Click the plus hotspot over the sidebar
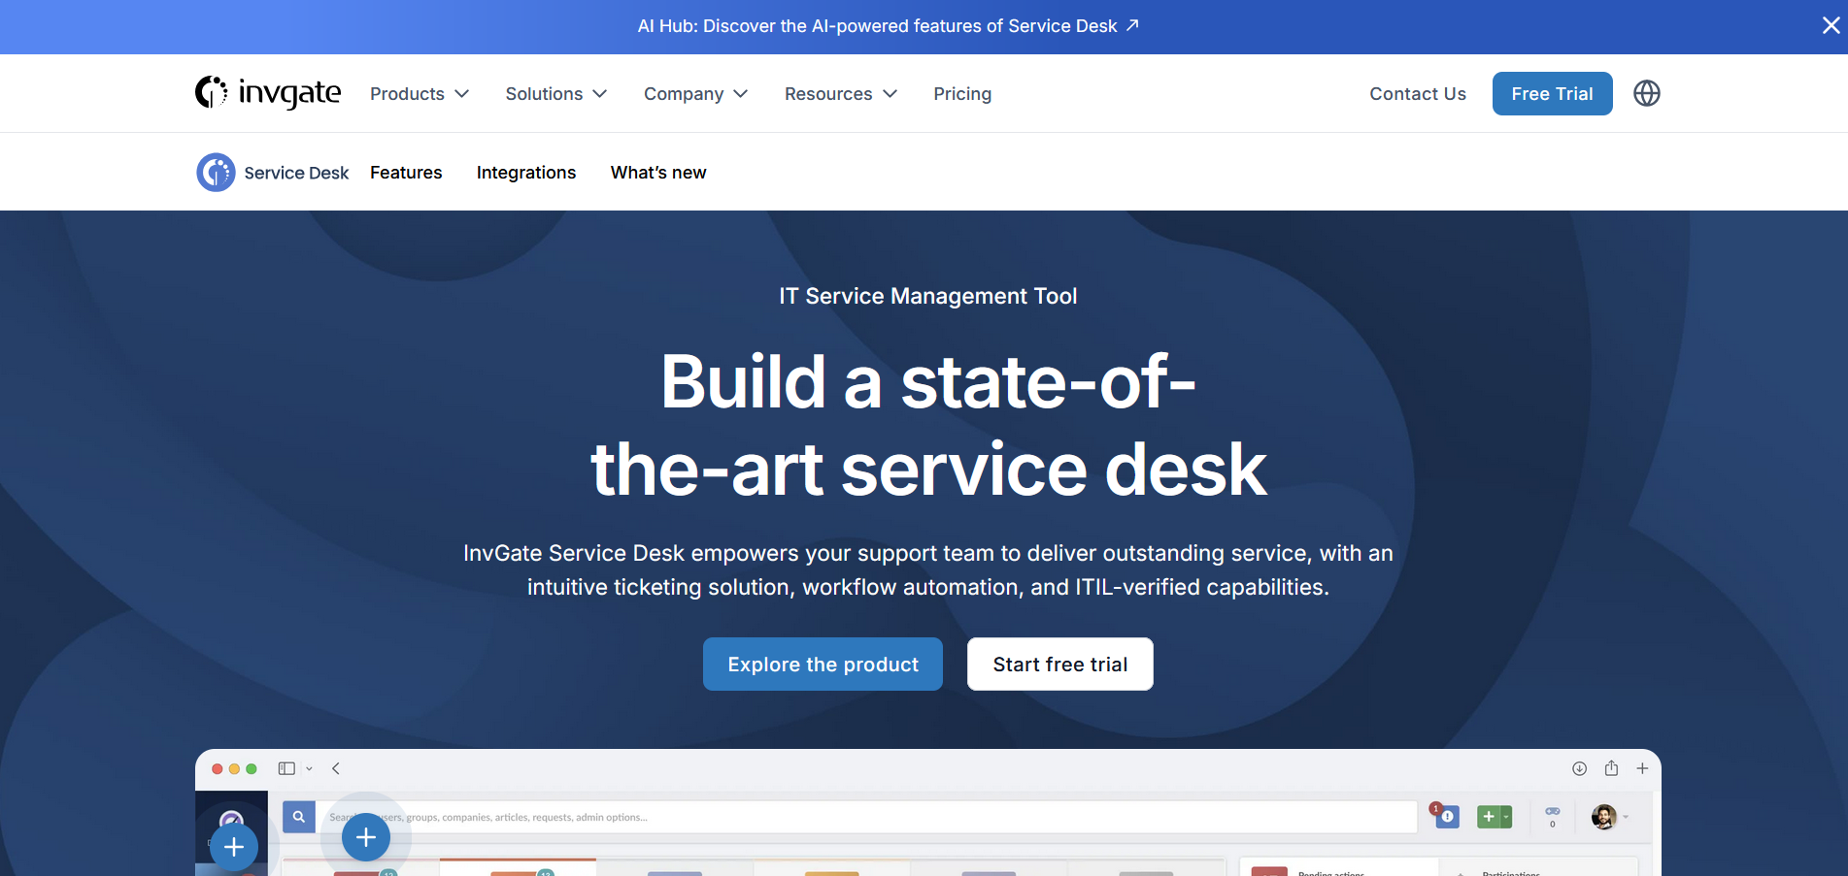1848x876 pixels. [x=234, y=847]
